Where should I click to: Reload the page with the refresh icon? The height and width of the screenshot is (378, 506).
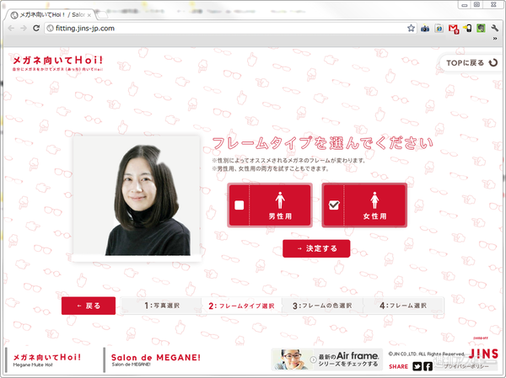[x=36, y=29]
